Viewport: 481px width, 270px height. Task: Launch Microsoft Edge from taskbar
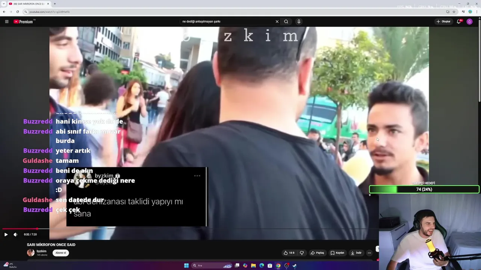click(262, 265)
